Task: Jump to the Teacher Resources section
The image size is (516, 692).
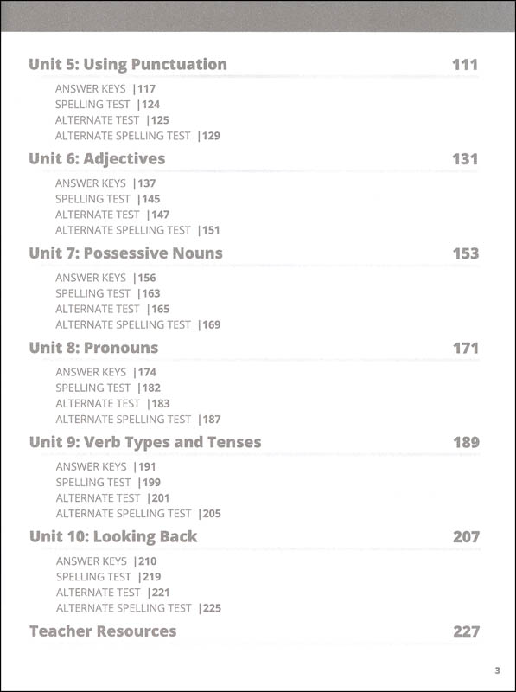Action: pyautogui.click(x=103, y=631)
